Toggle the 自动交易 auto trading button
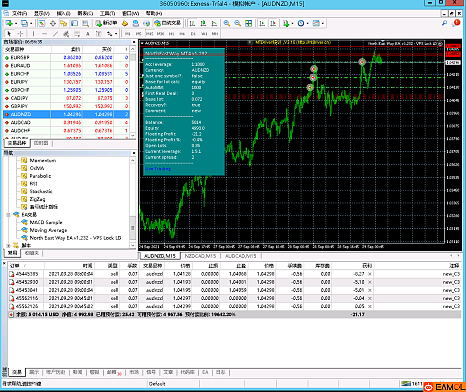This screenshot has width=466, height=392. point(167,23)
